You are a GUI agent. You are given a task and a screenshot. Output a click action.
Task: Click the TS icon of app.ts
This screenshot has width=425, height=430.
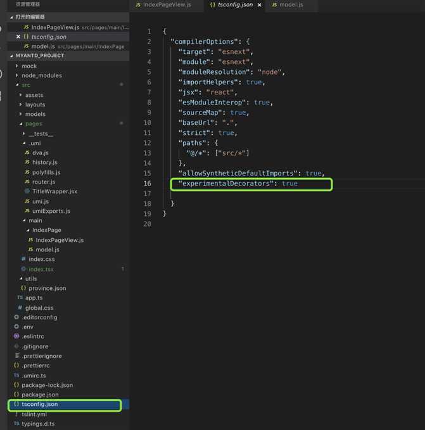(20, 297)
